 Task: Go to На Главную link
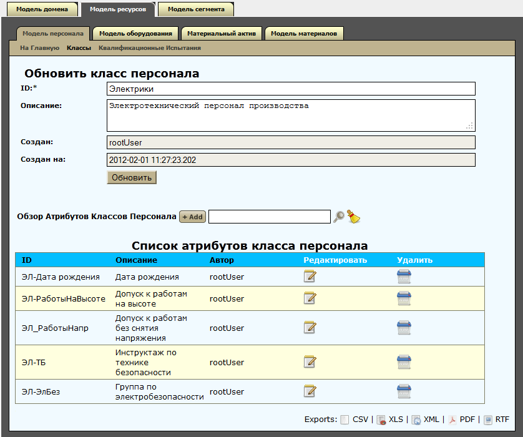click(40, 47)
